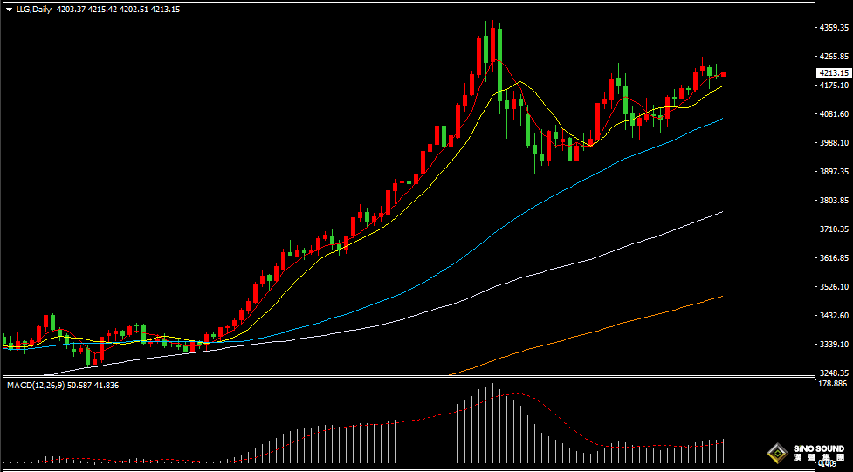
Task: Click the 4081.60 price axis label
Action: [834, 114]
